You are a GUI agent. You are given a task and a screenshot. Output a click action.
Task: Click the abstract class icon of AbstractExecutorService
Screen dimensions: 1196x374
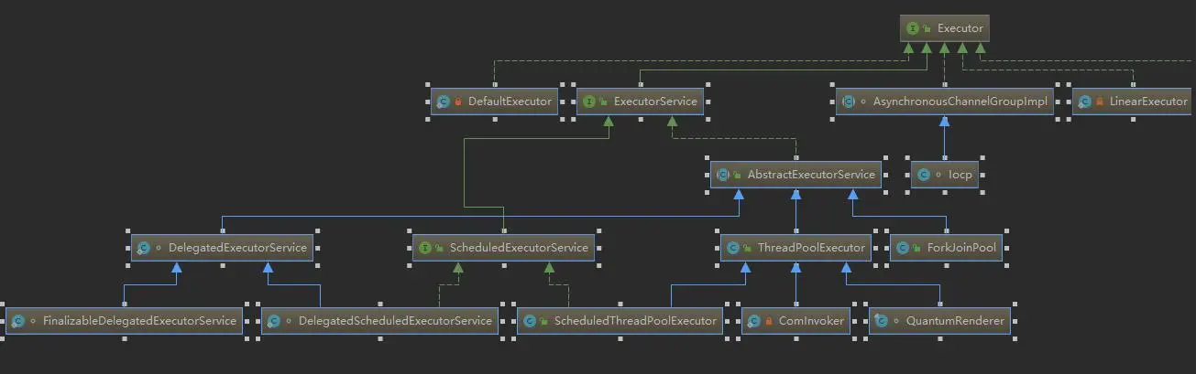(x=723, y=175)
